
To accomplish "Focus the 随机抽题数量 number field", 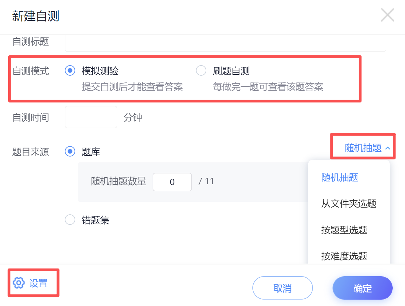I will 172,182.
